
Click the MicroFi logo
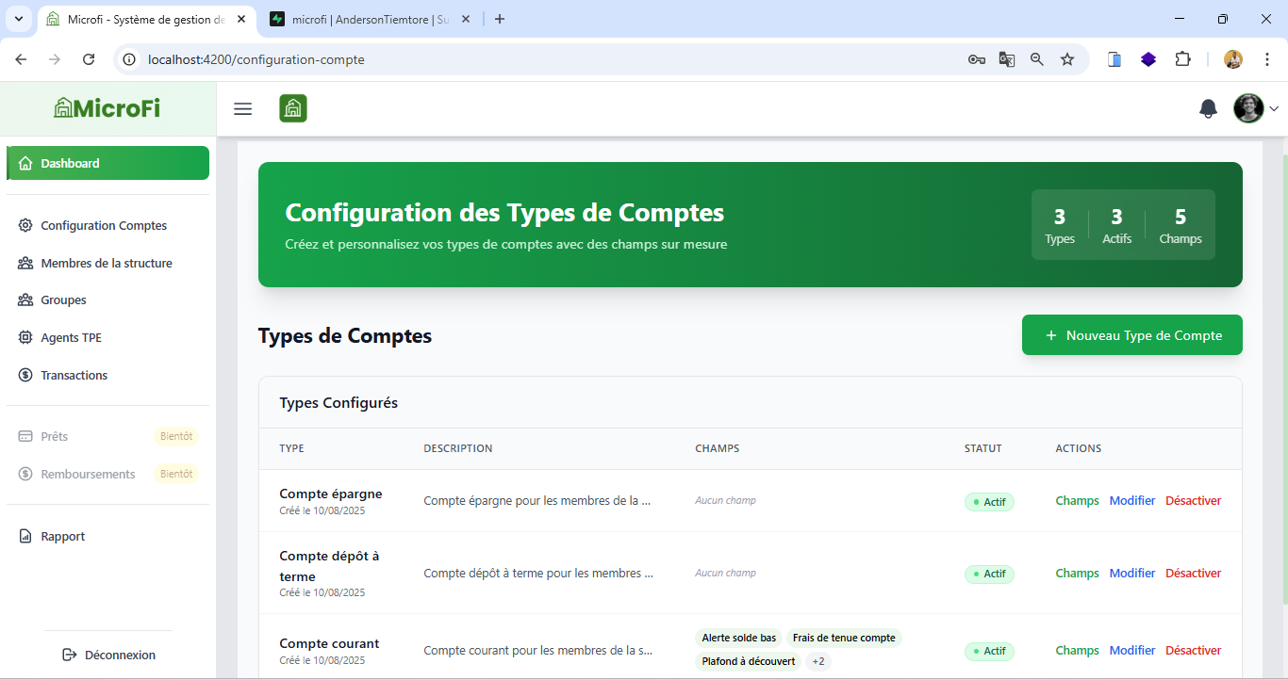coord(107,107)
